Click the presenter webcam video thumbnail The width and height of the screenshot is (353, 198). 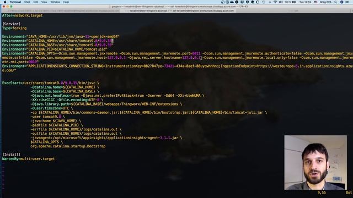(315, 163)
